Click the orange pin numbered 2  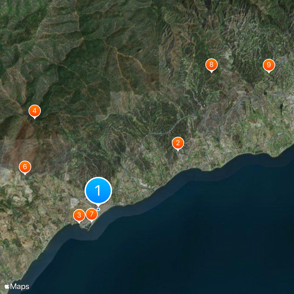pyautogui.click(x=178, y=143)
